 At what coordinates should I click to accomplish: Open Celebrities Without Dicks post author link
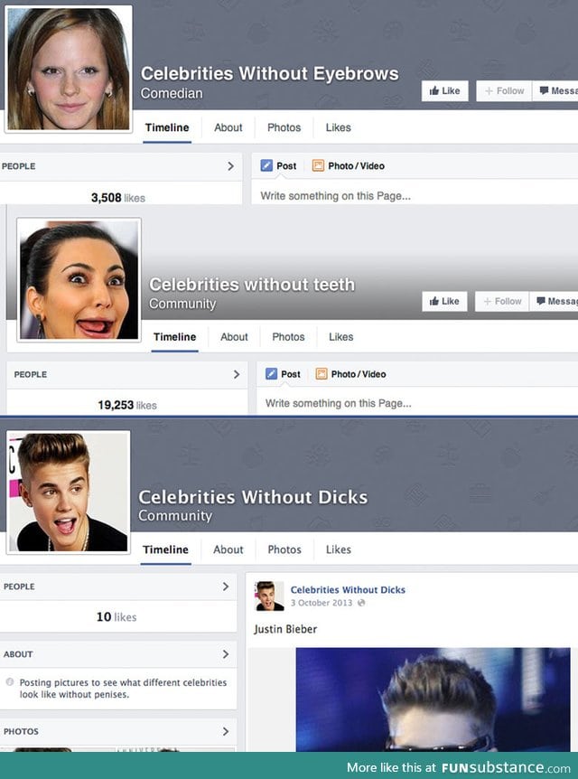348,590
